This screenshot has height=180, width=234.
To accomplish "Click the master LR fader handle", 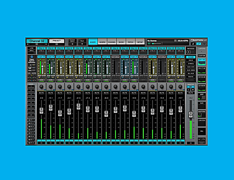I will 191,115.
